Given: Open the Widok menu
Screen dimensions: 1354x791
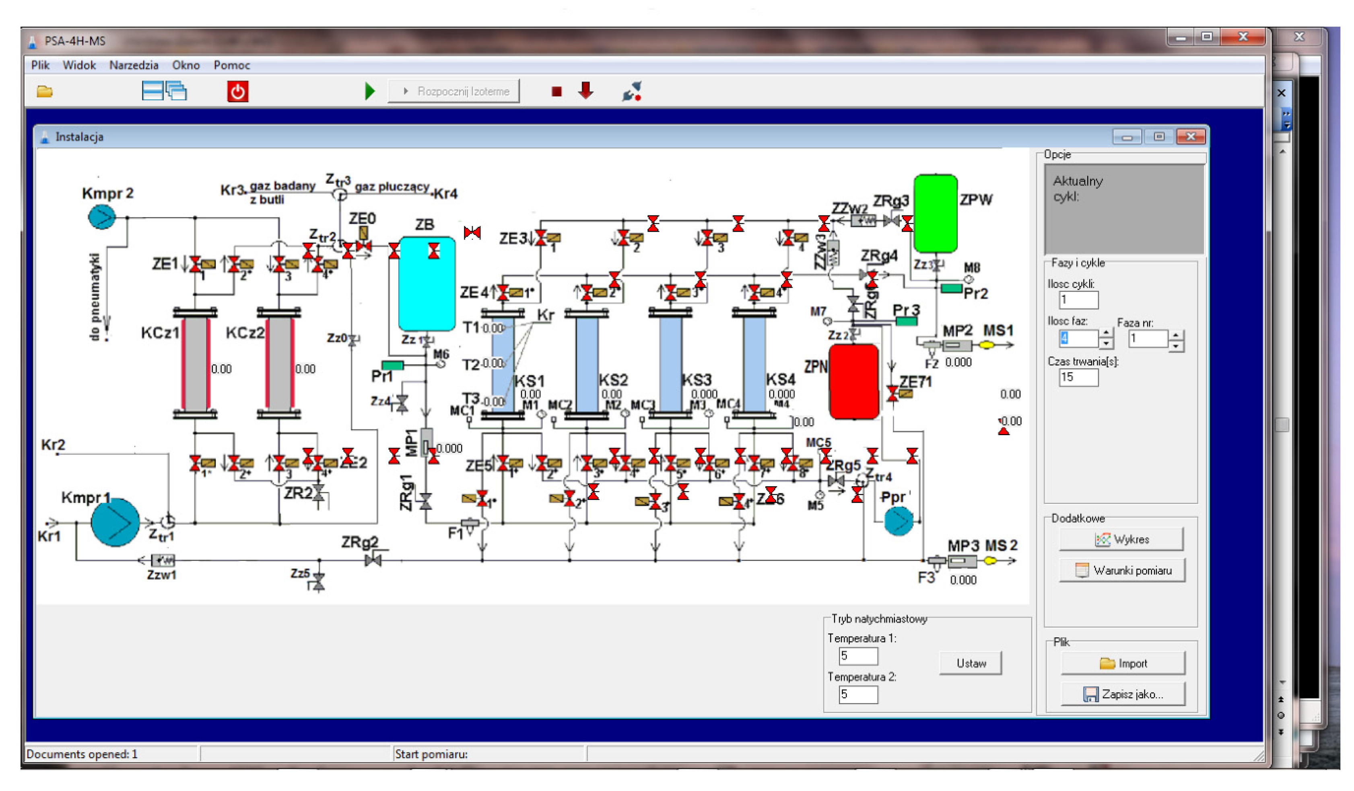Looking at the screenshot, I should coord(79,66).
